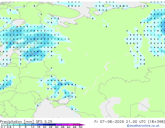The width and height of the screenshot is (165, 128).
Task: Click the legend value '50'
Action: coord(80,127)
